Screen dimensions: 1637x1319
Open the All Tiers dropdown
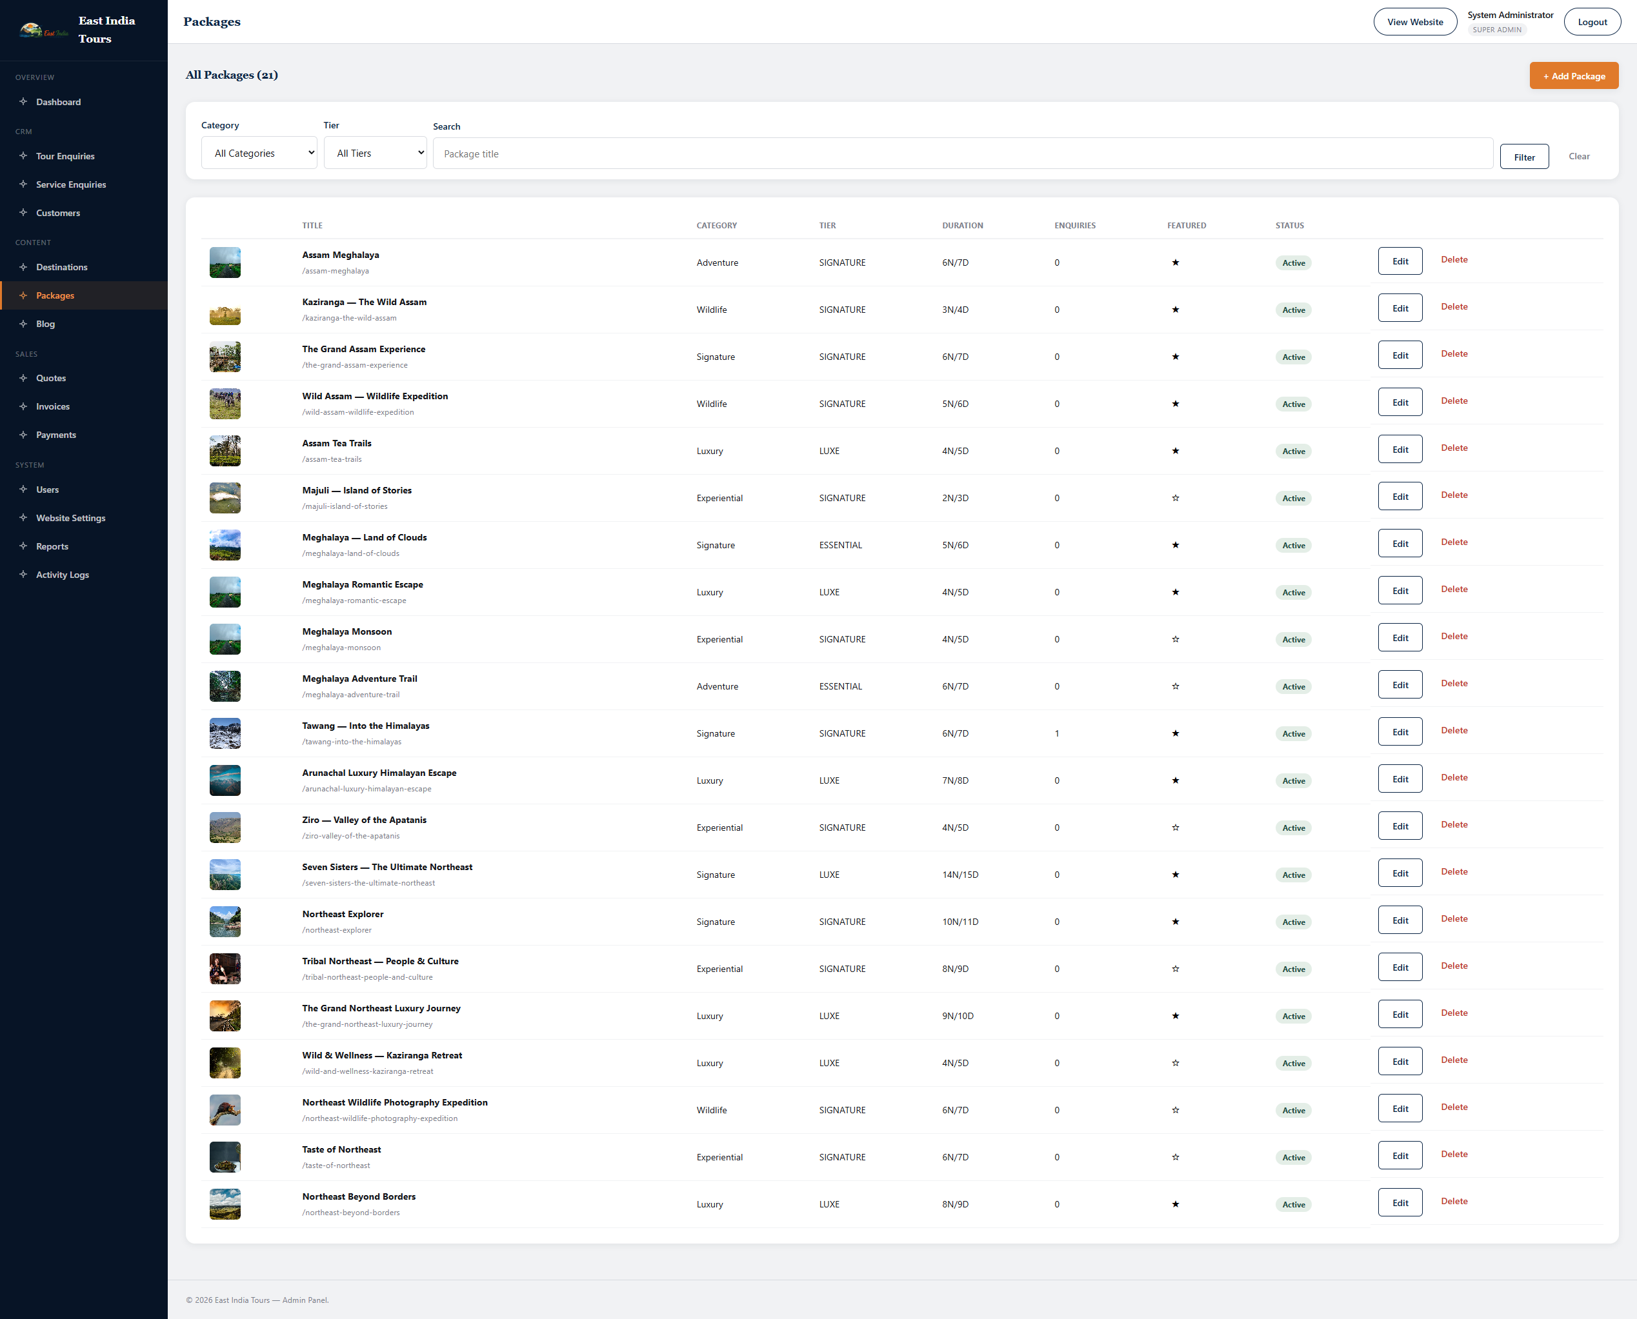click(376, 153)
